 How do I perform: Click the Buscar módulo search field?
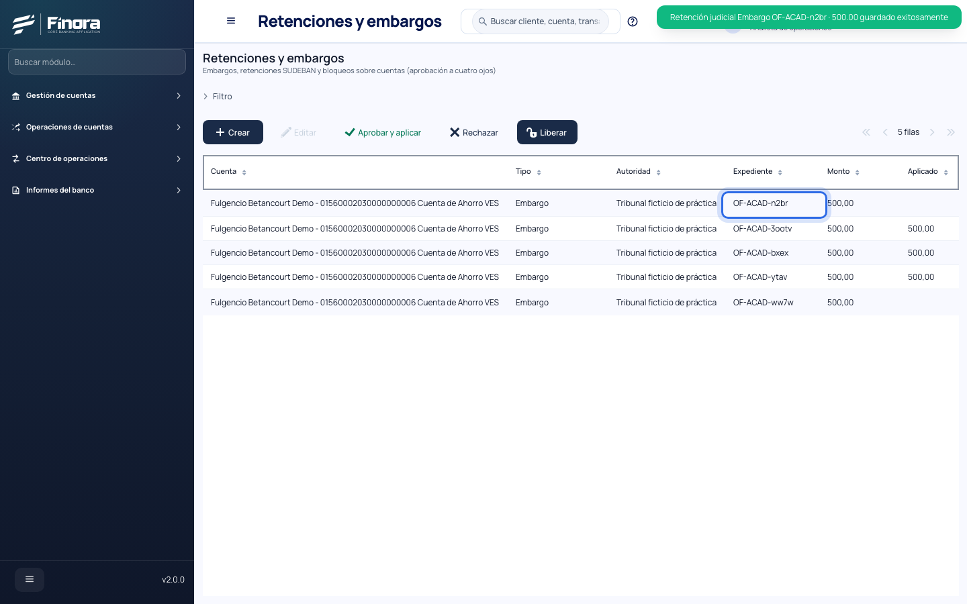[x=97, y=62]
